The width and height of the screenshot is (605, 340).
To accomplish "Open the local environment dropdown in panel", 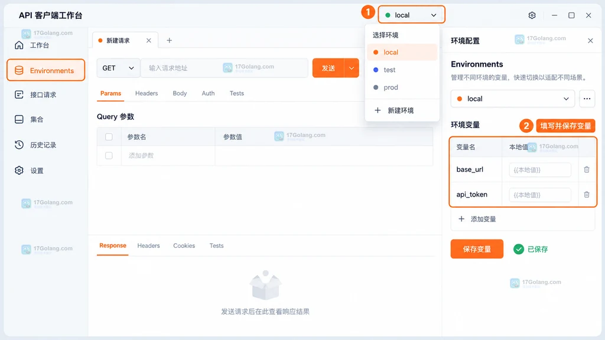I will point(512,99).
